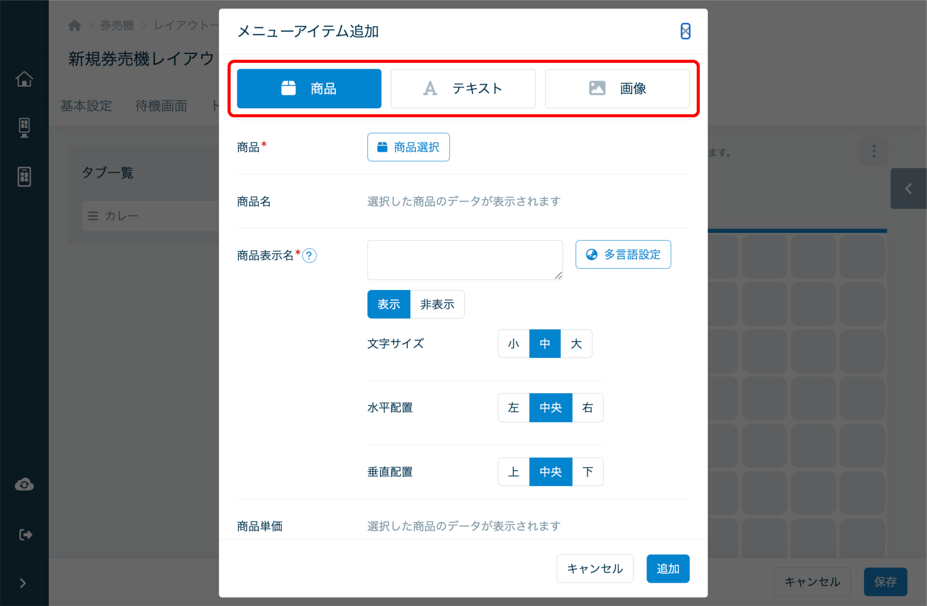Click the 商品表示名 text input area
Image resolution: width=927 pixels, height=606 pixels.
click(464, 260)
